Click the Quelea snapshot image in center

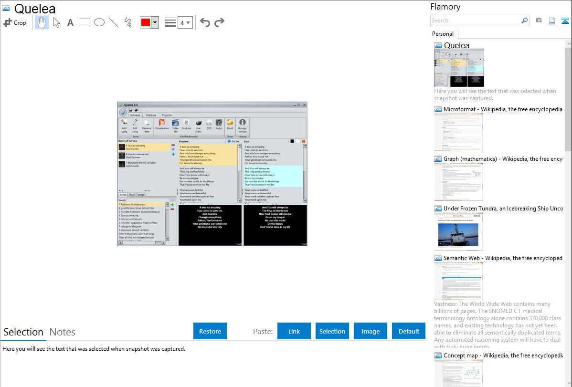[212, 174]
